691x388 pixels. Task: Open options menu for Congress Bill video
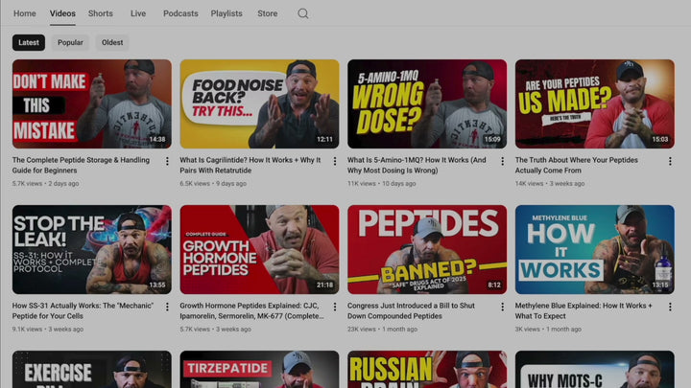pyautogui.click(x=502, y=308)
